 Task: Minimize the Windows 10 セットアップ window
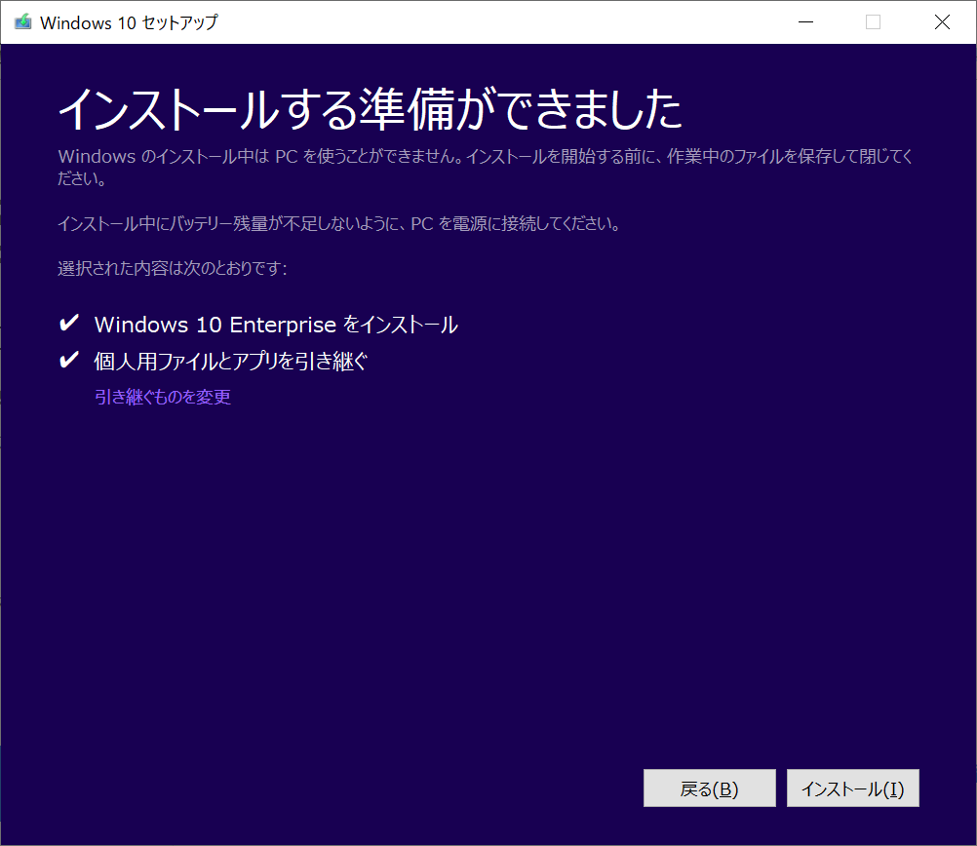(805, 21)
